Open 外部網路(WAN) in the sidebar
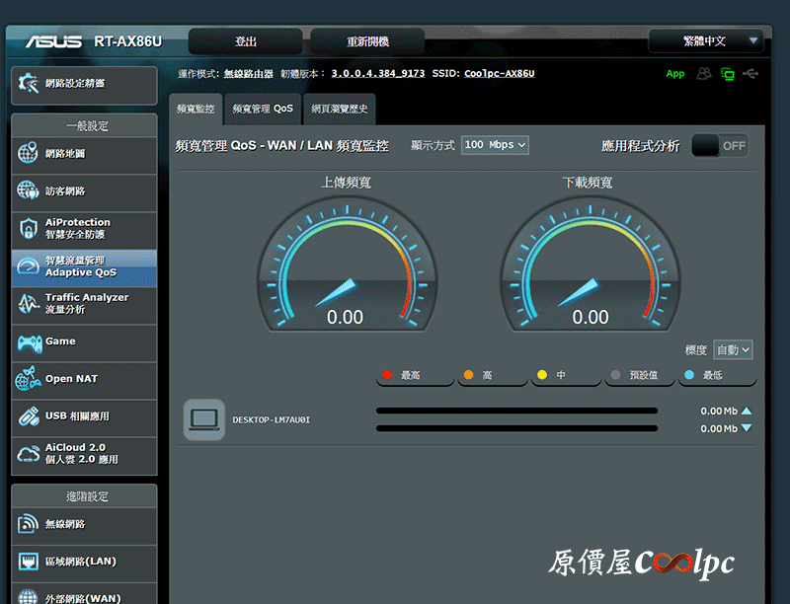 [x=84, y=595]
